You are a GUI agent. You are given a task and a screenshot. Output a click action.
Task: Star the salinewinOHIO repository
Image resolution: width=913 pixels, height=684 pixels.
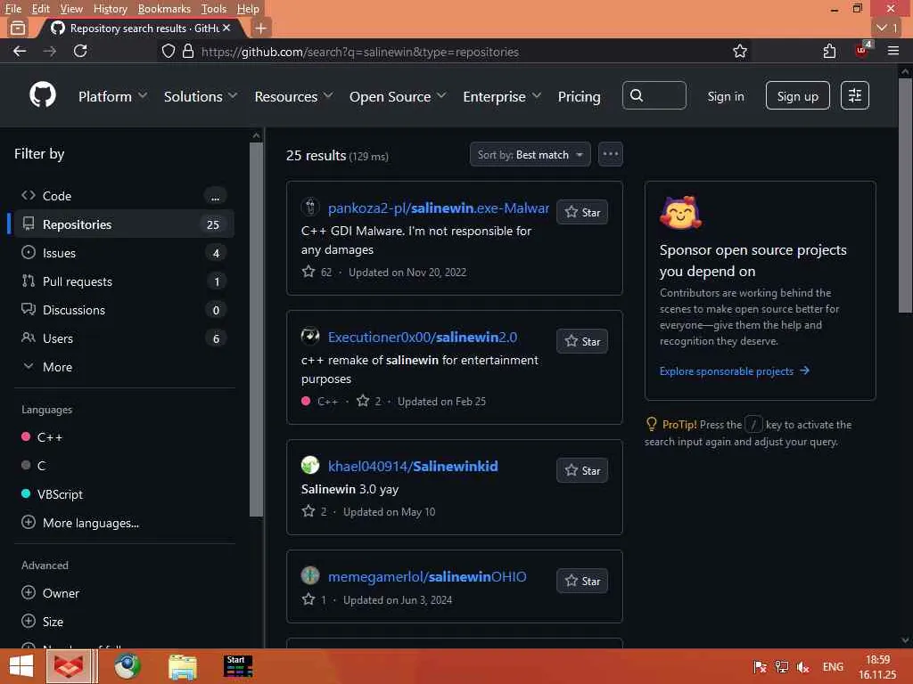tap(582, 581)
